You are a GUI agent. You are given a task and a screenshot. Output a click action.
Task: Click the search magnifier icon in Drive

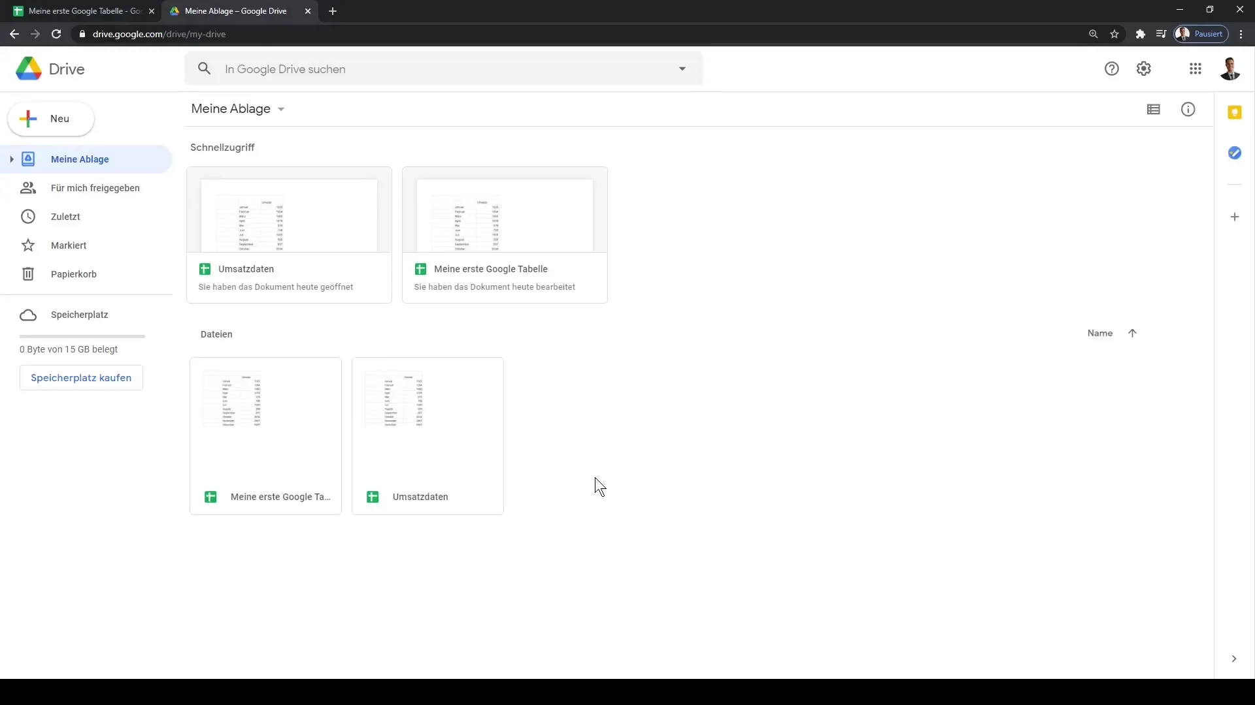(x=205, y=69)
